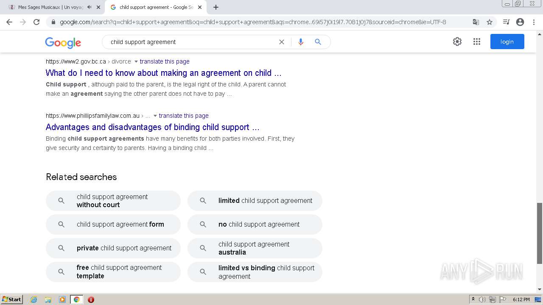Show hidden tray icons arrow

pyautogui.click(x=473, y=299)
